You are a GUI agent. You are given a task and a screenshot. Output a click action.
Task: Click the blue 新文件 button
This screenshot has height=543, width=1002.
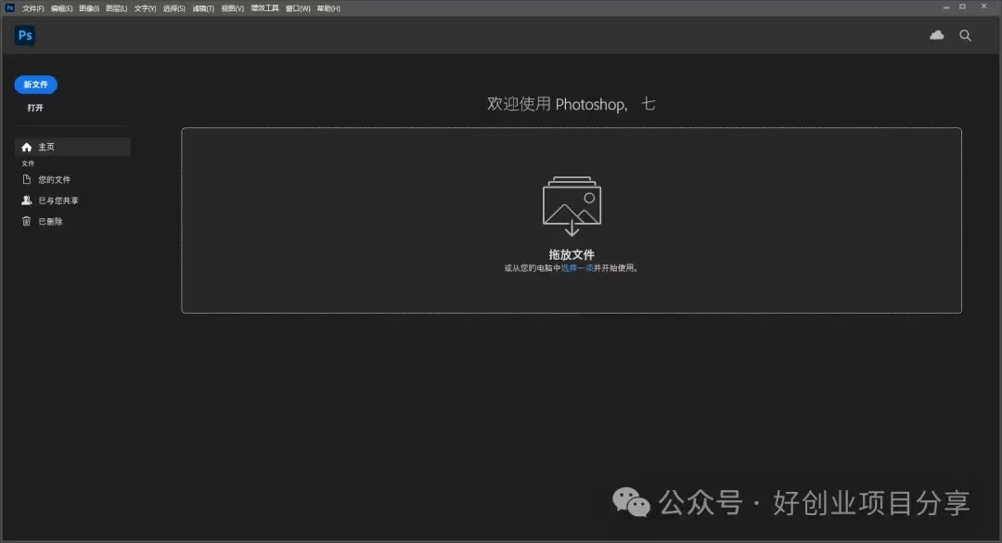36,84
